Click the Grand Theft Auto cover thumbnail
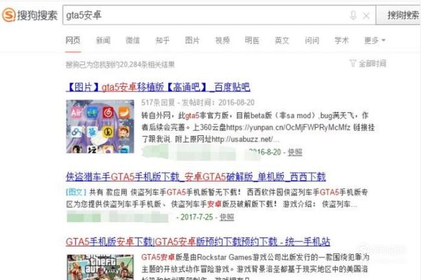This screenshot has width=422, height=280. [x=100, y=268]
